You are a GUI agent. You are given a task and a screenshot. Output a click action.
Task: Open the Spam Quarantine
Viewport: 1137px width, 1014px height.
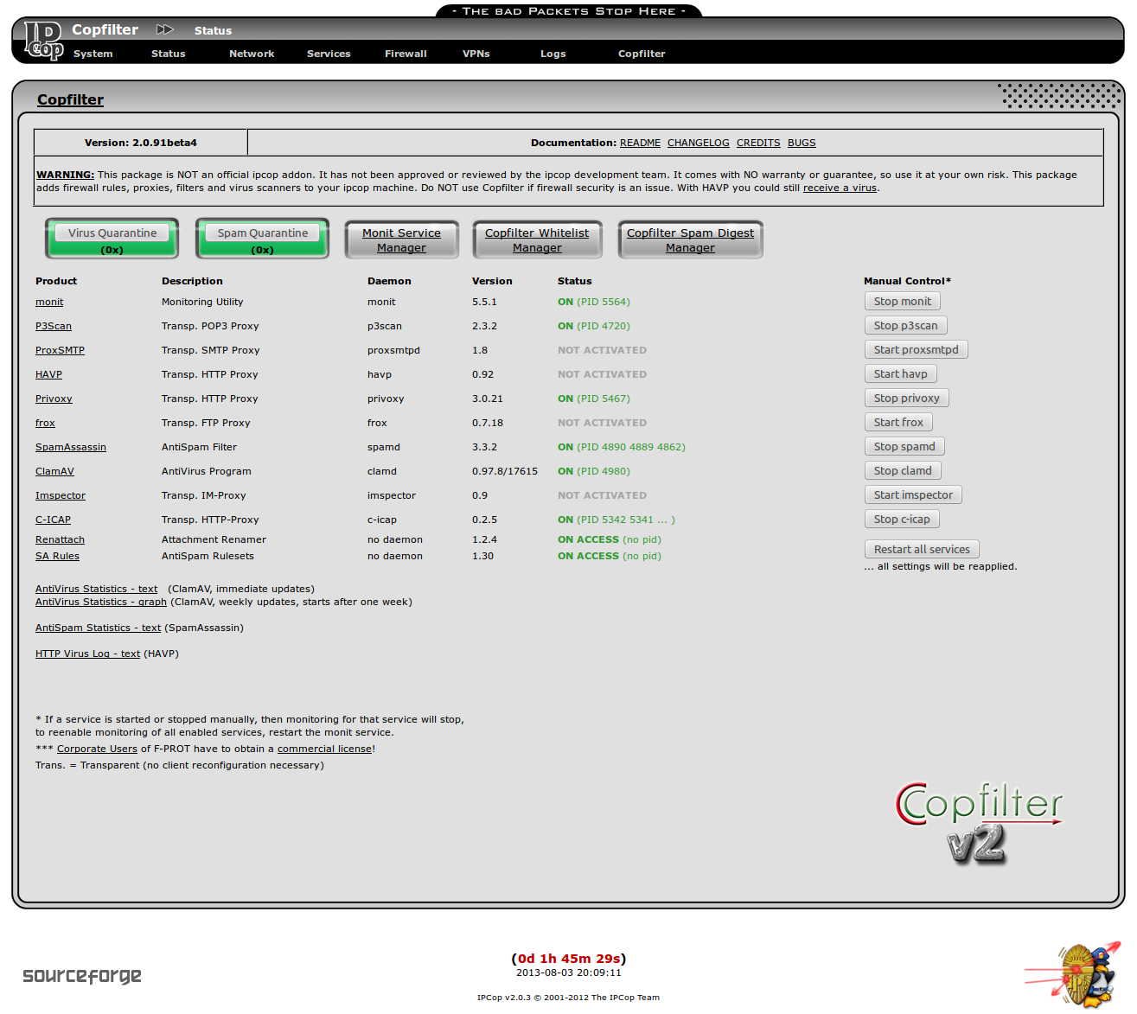pyautogui.click(x=261, y=239)
